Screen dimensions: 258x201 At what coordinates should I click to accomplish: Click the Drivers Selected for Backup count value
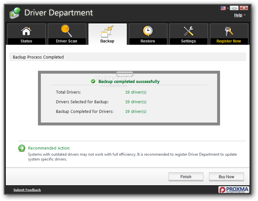[x=135, y=102]
